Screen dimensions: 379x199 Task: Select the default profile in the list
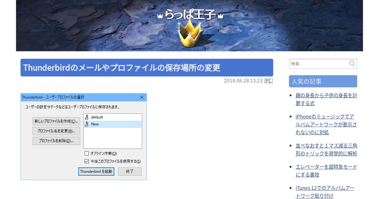[x=113, y=117]
